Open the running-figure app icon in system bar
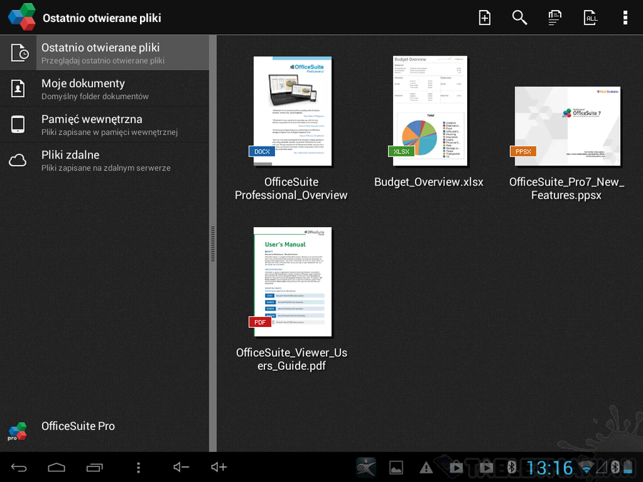This screenshot has height=482, width=643. click(x=366, y=468)
